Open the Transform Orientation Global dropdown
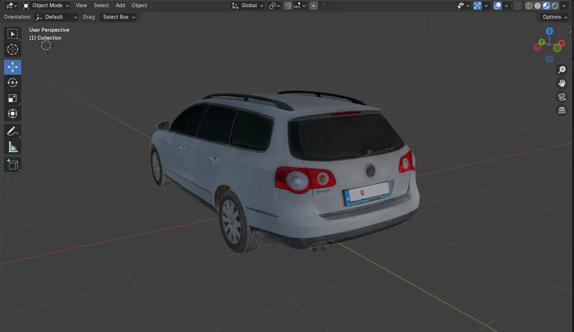The width and height of the screenshot is (574, 332). tap(247, 5)
